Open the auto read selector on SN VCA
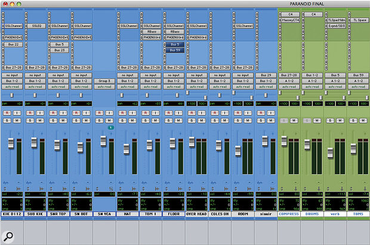Screen dimensions: 370x245 (104, 86)
